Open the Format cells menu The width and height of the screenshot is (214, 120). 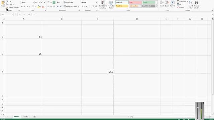(173, 4)
